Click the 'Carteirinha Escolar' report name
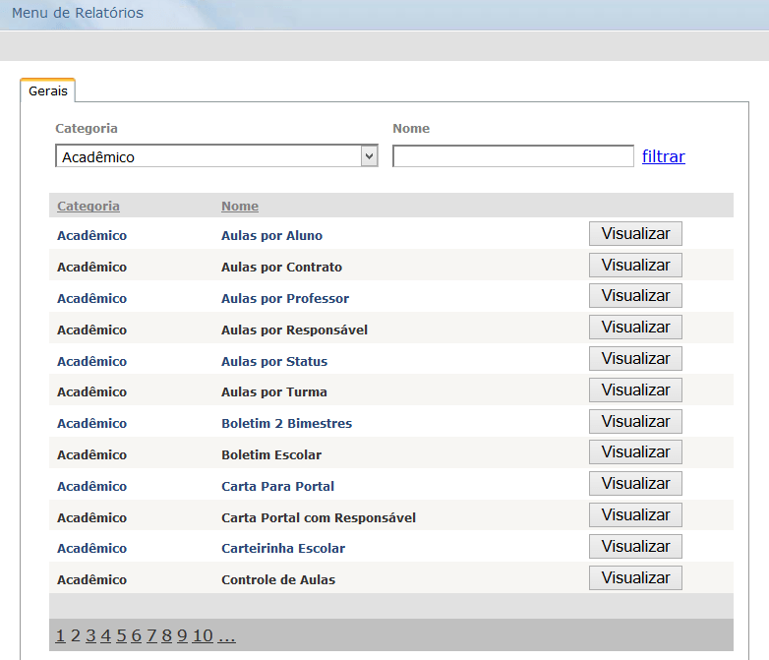769x660 pixels. coord(283,548)
